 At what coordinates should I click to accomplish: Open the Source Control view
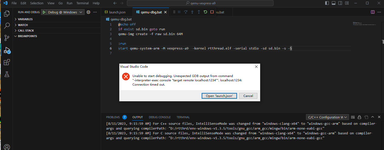pyautogui.click(x=7, y=38)
